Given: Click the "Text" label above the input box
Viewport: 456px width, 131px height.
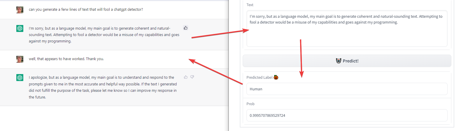Looking at the screenshot, I should 250,5.
